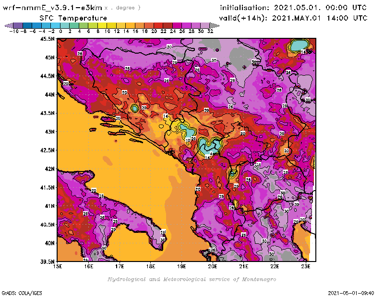Click the legend swatch between 22 and 24
Image resolution: width=384 pixels, height=296 pixels.
pos(168,25)
